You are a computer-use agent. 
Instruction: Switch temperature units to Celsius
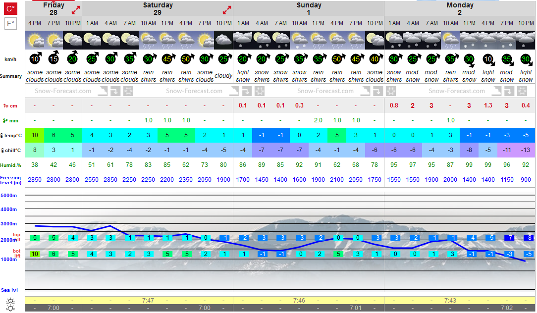click(10, 8)
